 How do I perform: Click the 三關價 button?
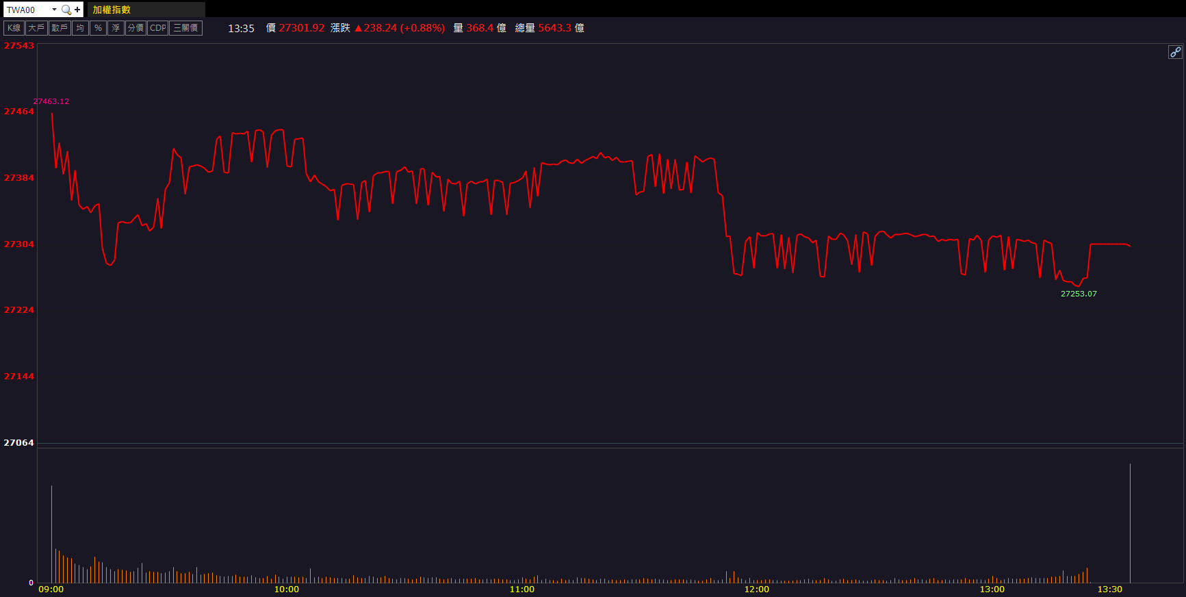click(x=185, y=28)
